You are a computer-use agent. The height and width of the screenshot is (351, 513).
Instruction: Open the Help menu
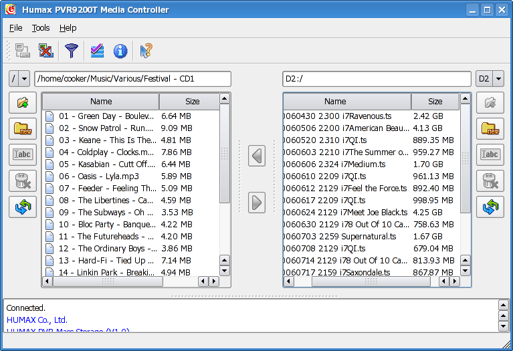click(68, 28)
